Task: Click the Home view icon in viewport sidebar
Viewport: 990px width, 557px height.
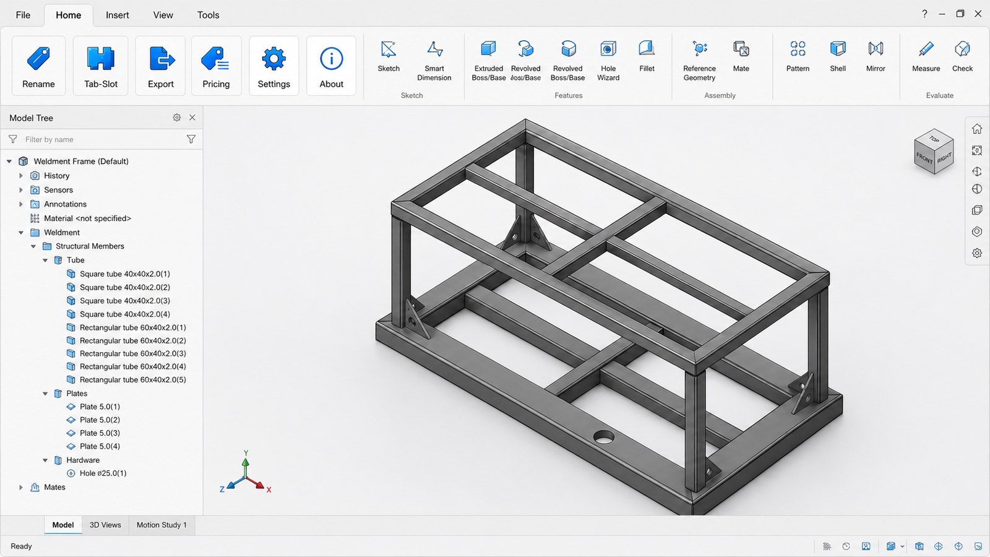Action: (x=977, y=129)
